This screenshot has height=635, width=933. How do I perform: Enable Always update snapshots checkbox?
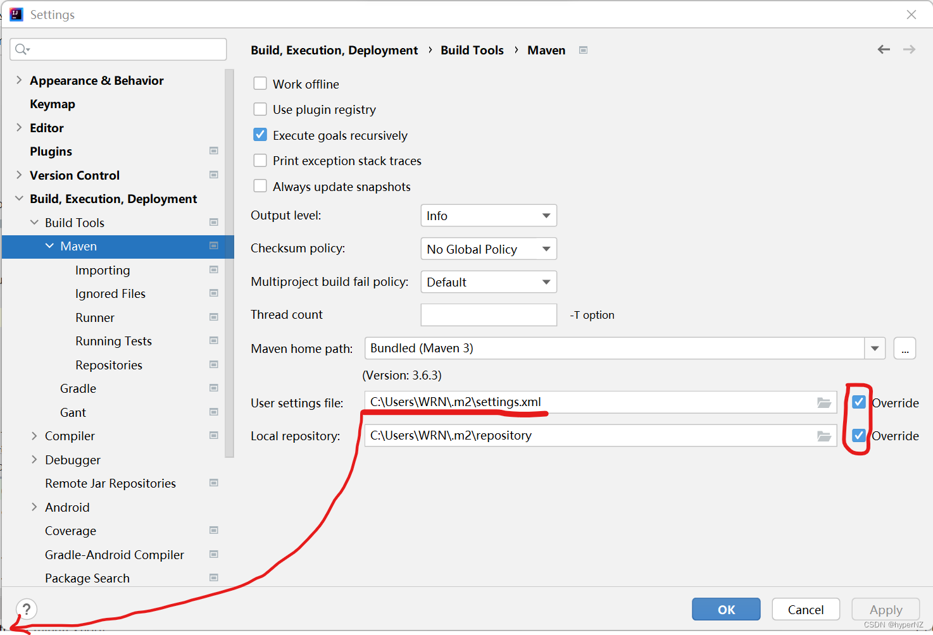coord(260,186)
